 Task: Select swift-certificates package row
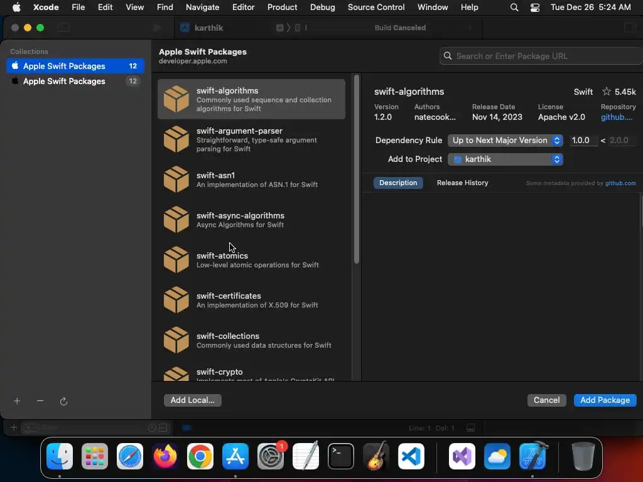pos(251,300)
